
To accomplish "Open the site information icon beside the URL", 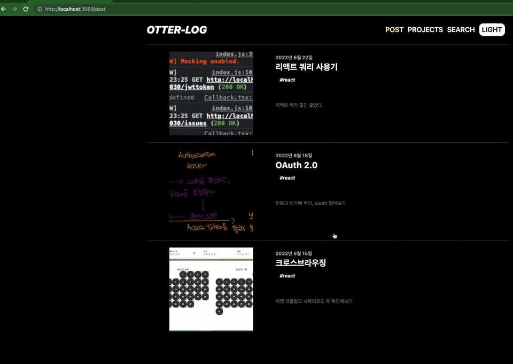I will click(x=40, y=9).
